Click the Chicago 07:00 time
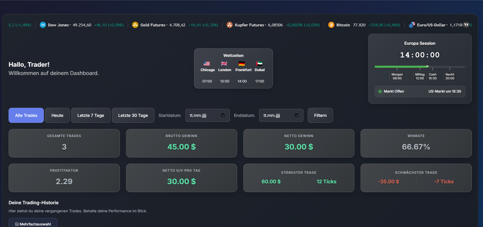483x227 pixels. click(207, 81)
